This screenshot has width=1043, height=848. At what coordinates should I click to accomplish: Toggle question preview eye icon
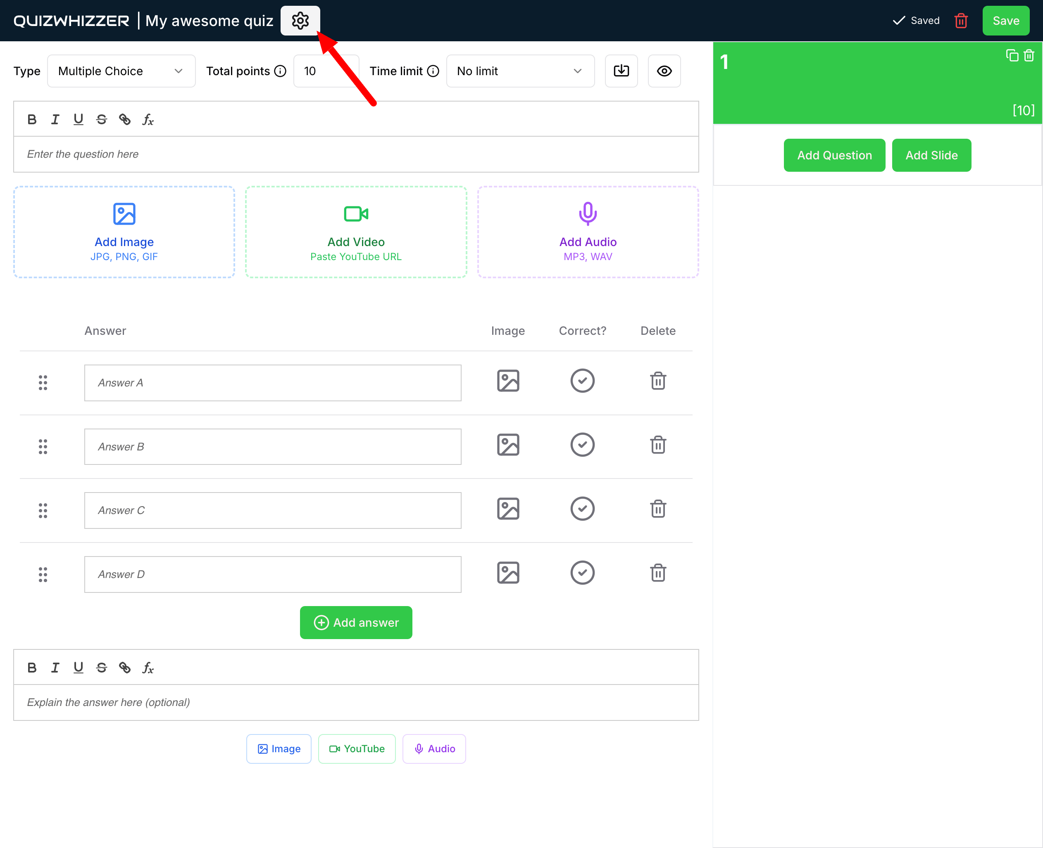tap(664, 71)
